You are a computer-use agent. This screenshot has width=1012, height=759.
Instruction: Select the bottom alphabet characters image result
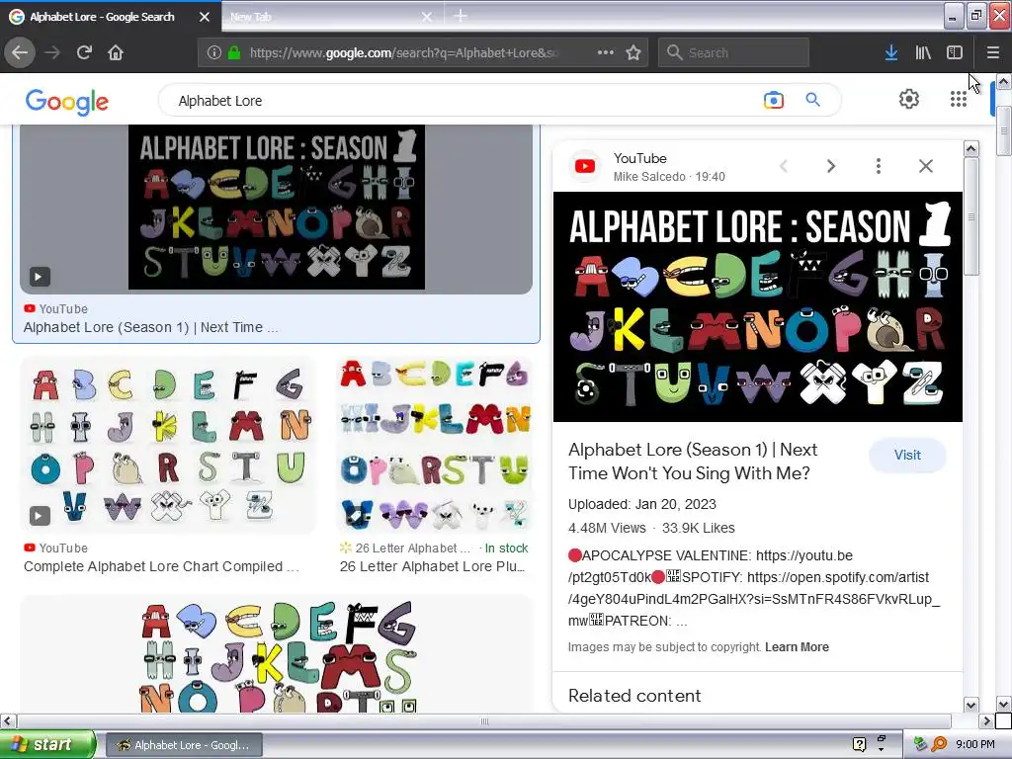[x=277, y=654]
